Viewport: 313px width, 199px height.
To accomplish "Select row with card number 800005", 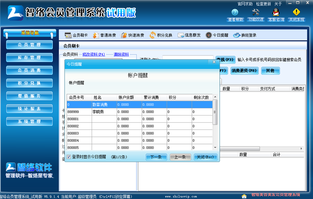I will [140, 147].
